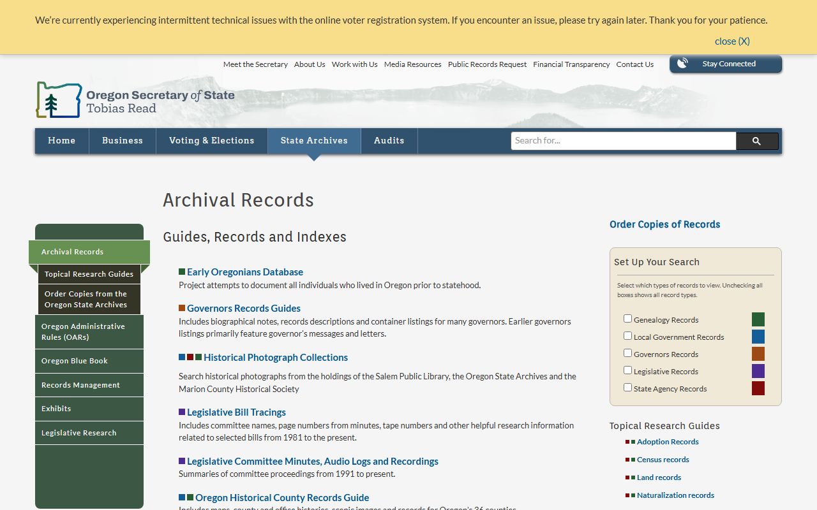Click orange square beside Governors Records Guides
The height and width of the screenshot is (510, 817).
[x=182, y=308]
